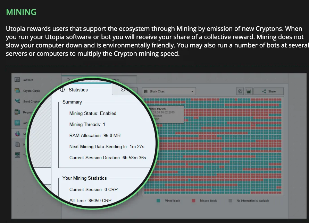Screen dimensions: 309x223
Task: Click the 'uWallet' sidebar label
Action: (28, 80)
